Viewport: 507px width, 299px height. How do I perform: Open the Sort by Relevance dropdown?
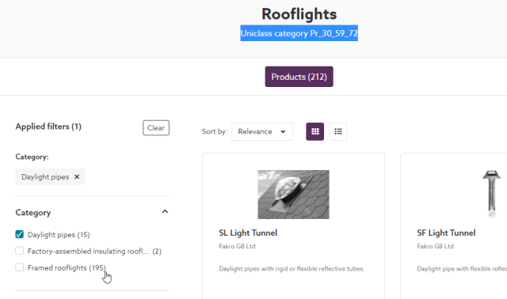pos(262,131)
